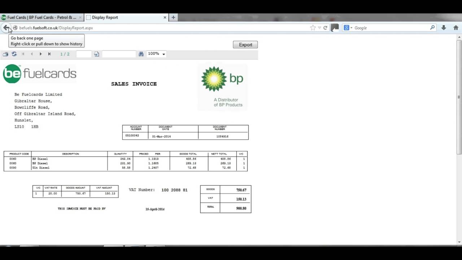Click VAT rate 20.00 cell

coord(52,194)
